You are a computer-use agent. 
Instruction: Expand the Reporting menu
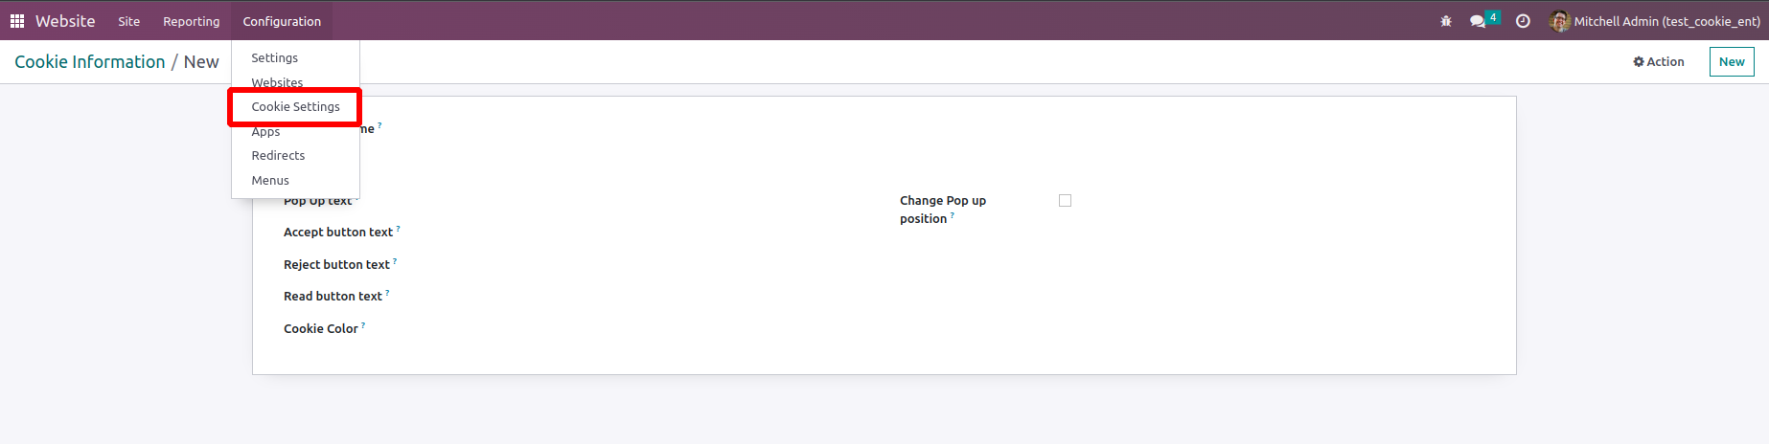191,21
